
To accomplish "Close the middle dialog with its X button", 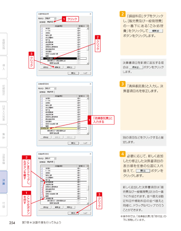I will coord(90,84).
